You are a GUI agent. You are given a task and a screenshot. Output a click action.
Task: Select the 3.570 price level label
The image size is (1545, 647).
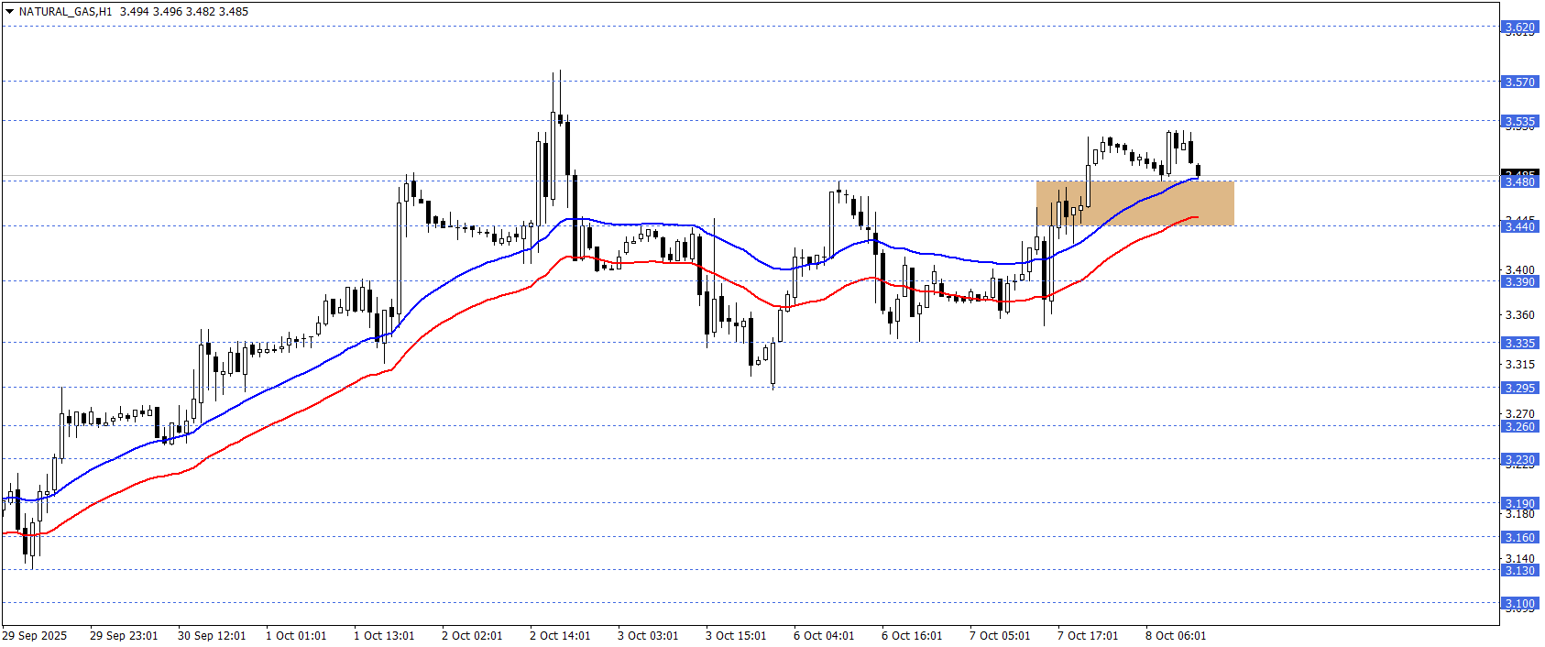(x=1519, y=82)
